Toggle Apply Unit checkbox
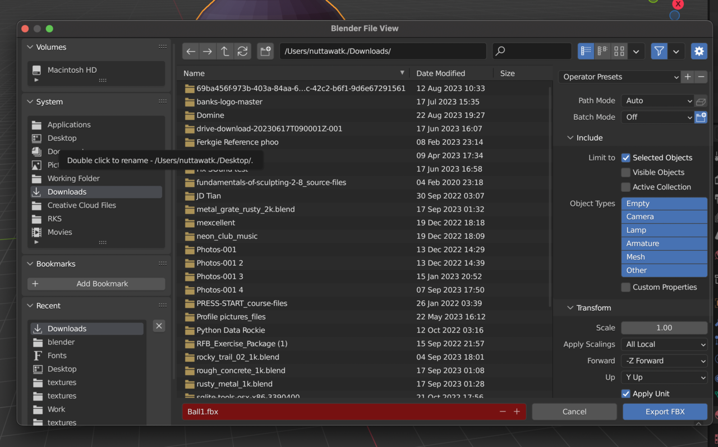 (x=626, y=394)
